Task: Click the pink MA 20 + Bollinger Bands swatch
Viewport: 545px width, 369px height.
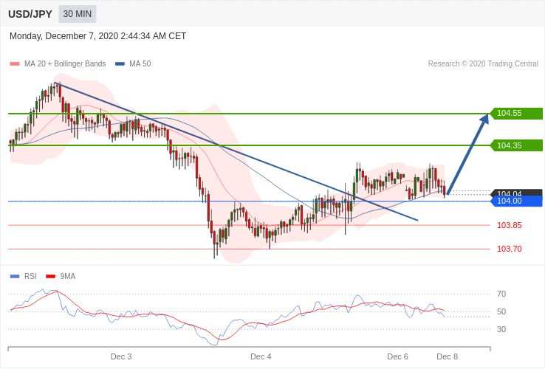Action: (x=15, y=64)
